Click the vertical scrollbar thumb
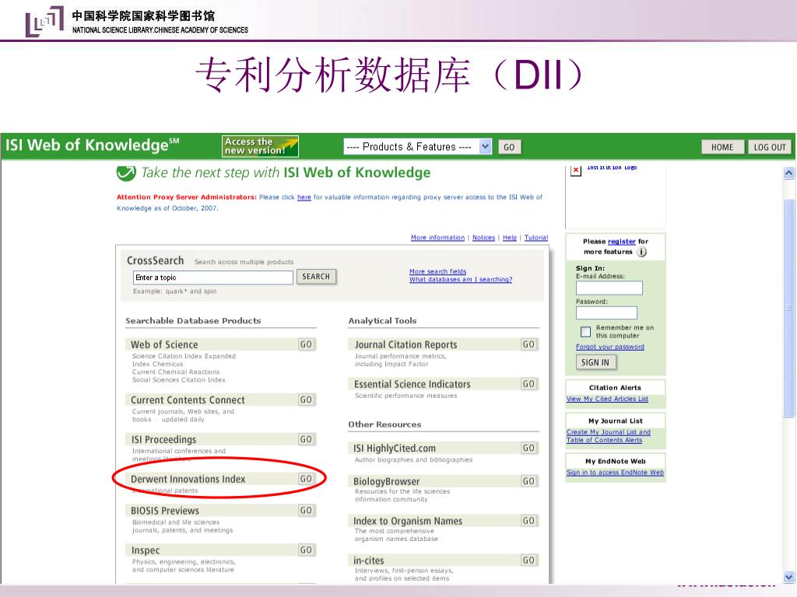 (x=788, y=308)
